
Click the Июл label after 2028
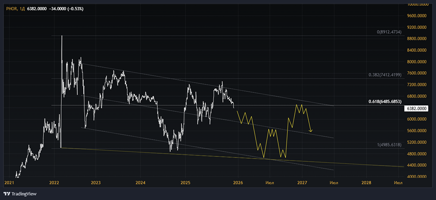pos(399,183)
